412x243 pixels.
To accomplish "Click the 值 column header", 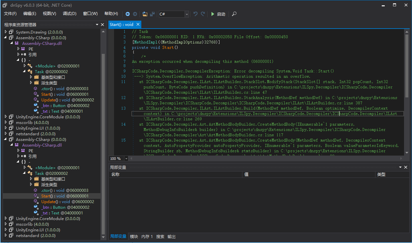I will coord(309,175).
